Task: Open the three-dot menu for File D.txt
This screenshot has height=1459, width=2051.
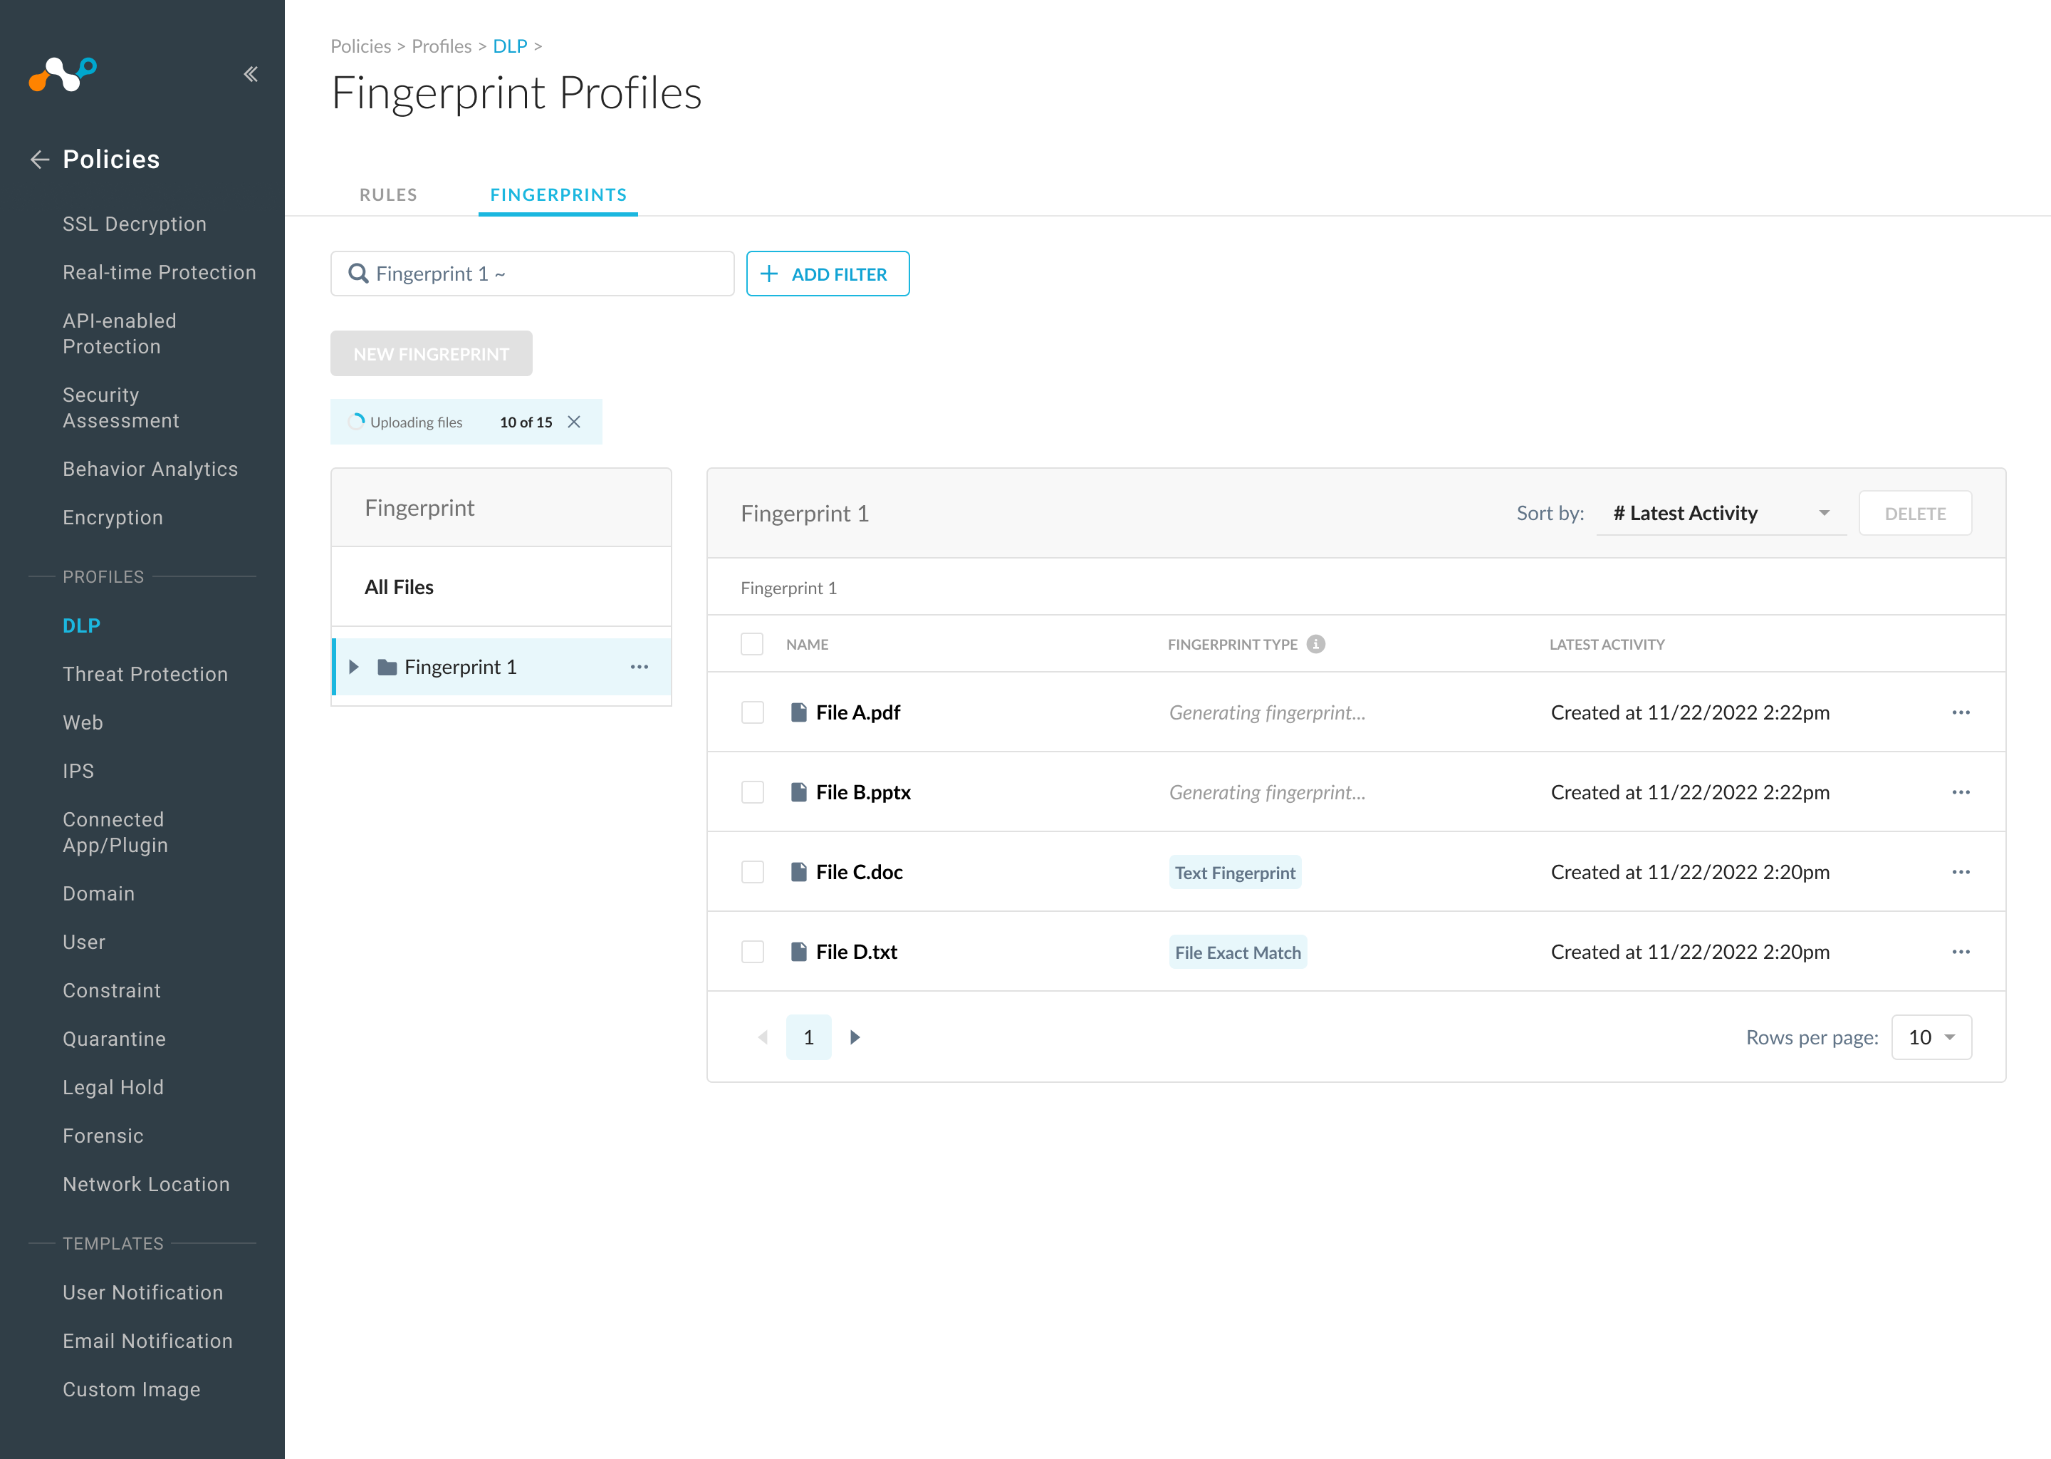Action: point(1961,952)
